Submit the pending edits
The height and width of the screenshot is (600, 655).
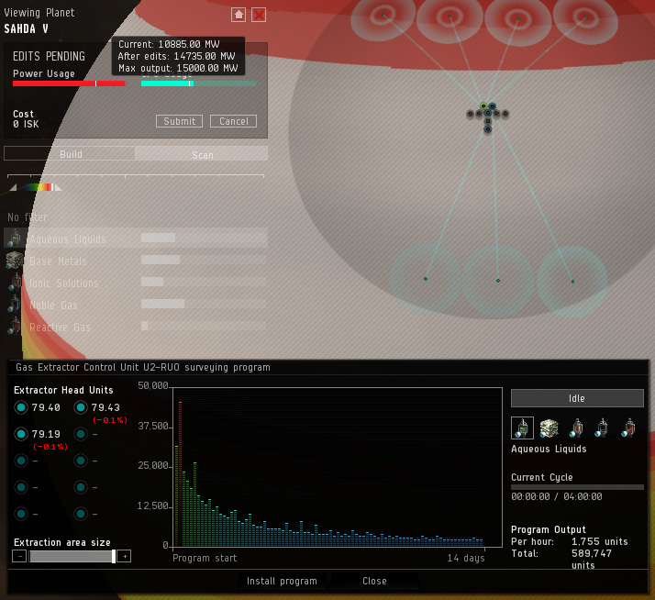click(x=179, y=121)
